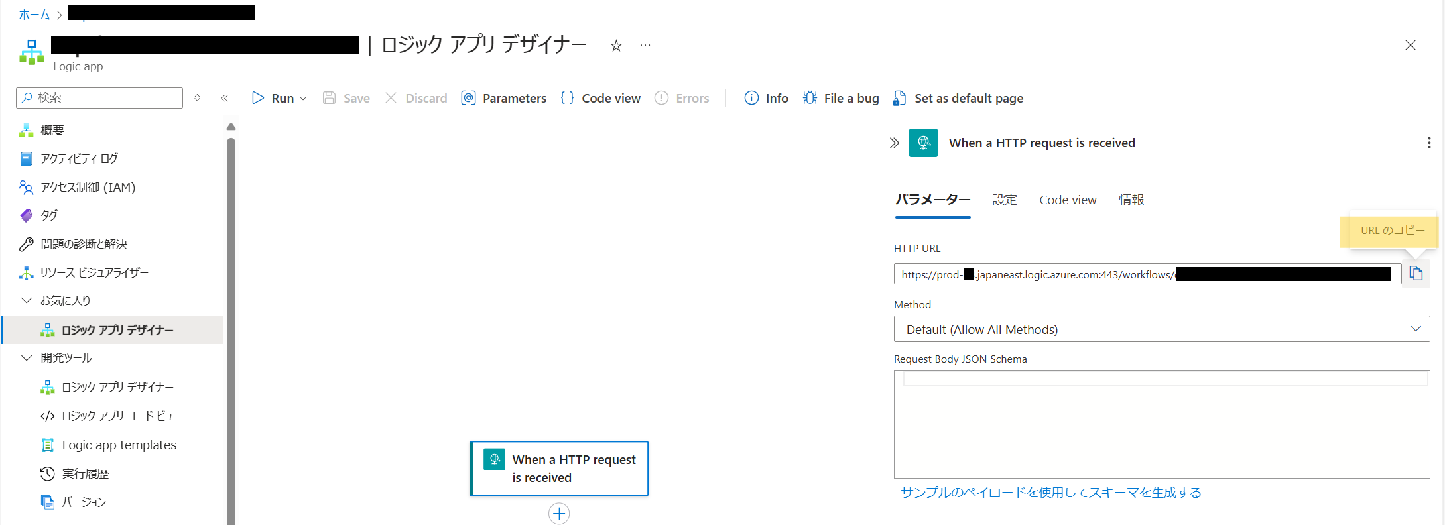Favorite this page with the star icon
This screenshot has width=1445, height=525.
pos(616,45)
